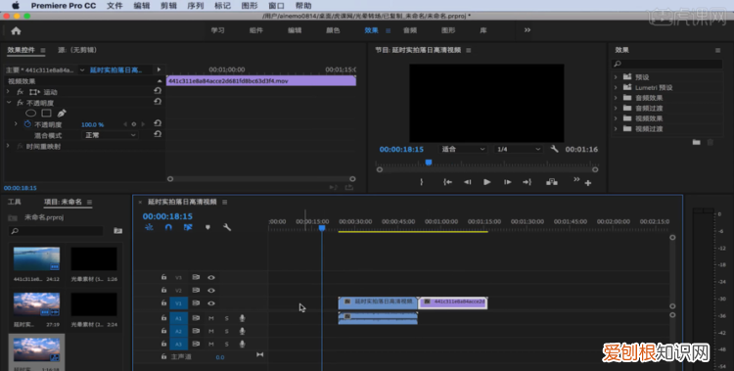Toggle sync lock for track V2
Viewport: 734px width, 371px height.
click(x=196, y=290)
